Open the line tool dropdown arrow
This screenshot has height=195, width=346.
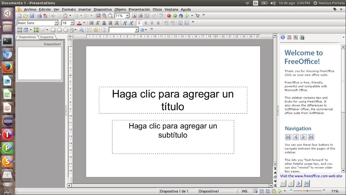click(47, 30)
